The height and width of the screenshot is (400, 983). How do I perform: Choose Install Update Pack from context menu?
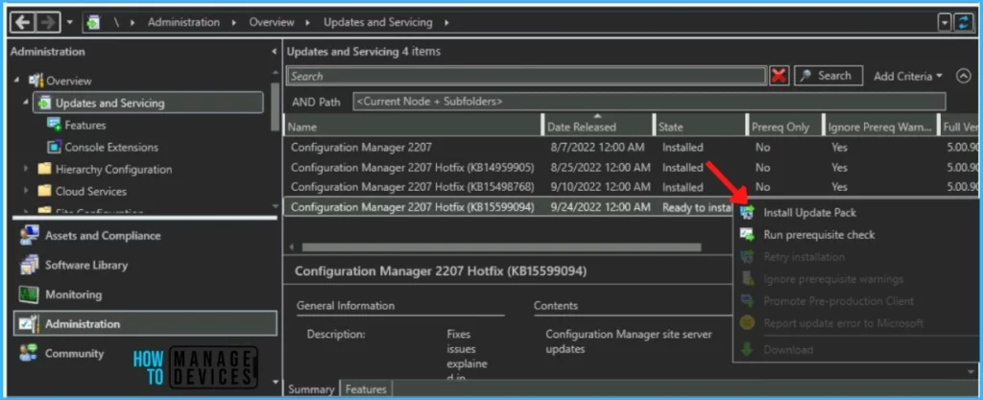click(x=809, y=212)
